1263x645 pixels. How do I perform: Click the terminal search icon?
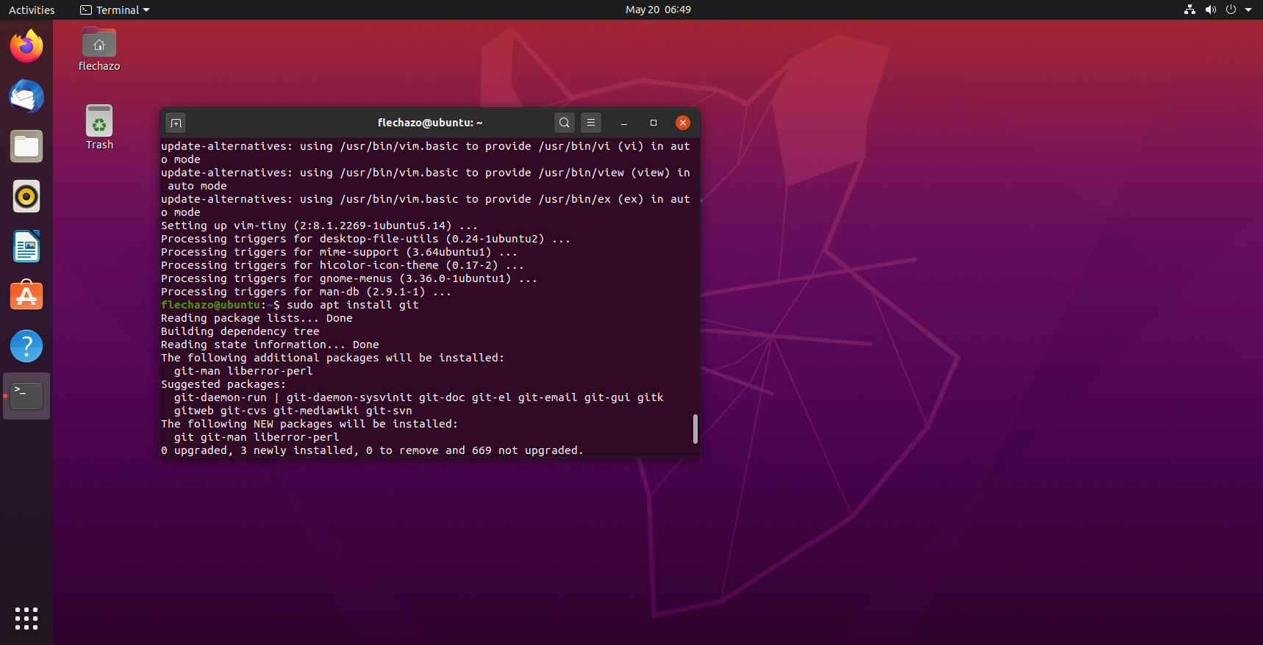[564, 123]
